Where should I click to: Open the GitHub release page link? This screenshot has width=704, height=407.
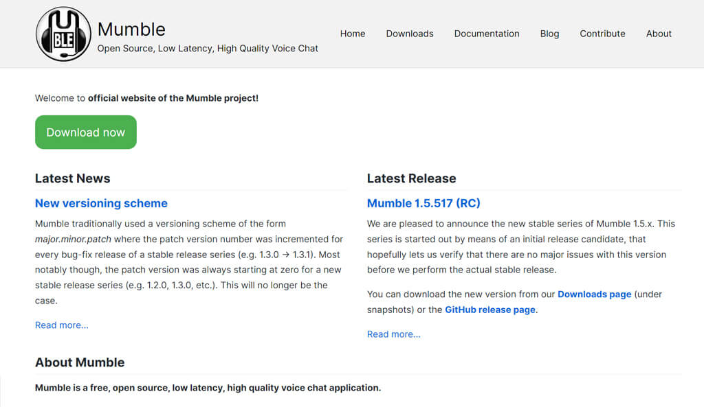489,310
